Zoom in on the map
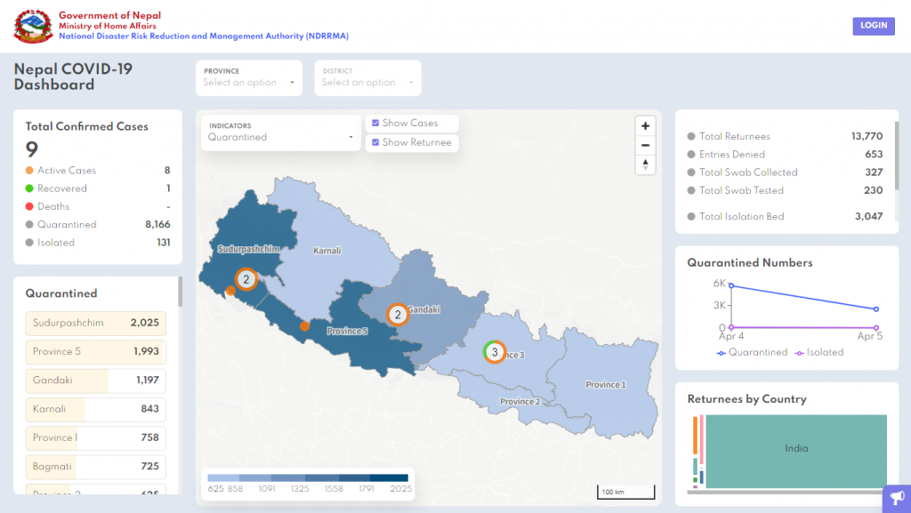Viewport: 911px width, 513px height. click(x=645, y=125)
